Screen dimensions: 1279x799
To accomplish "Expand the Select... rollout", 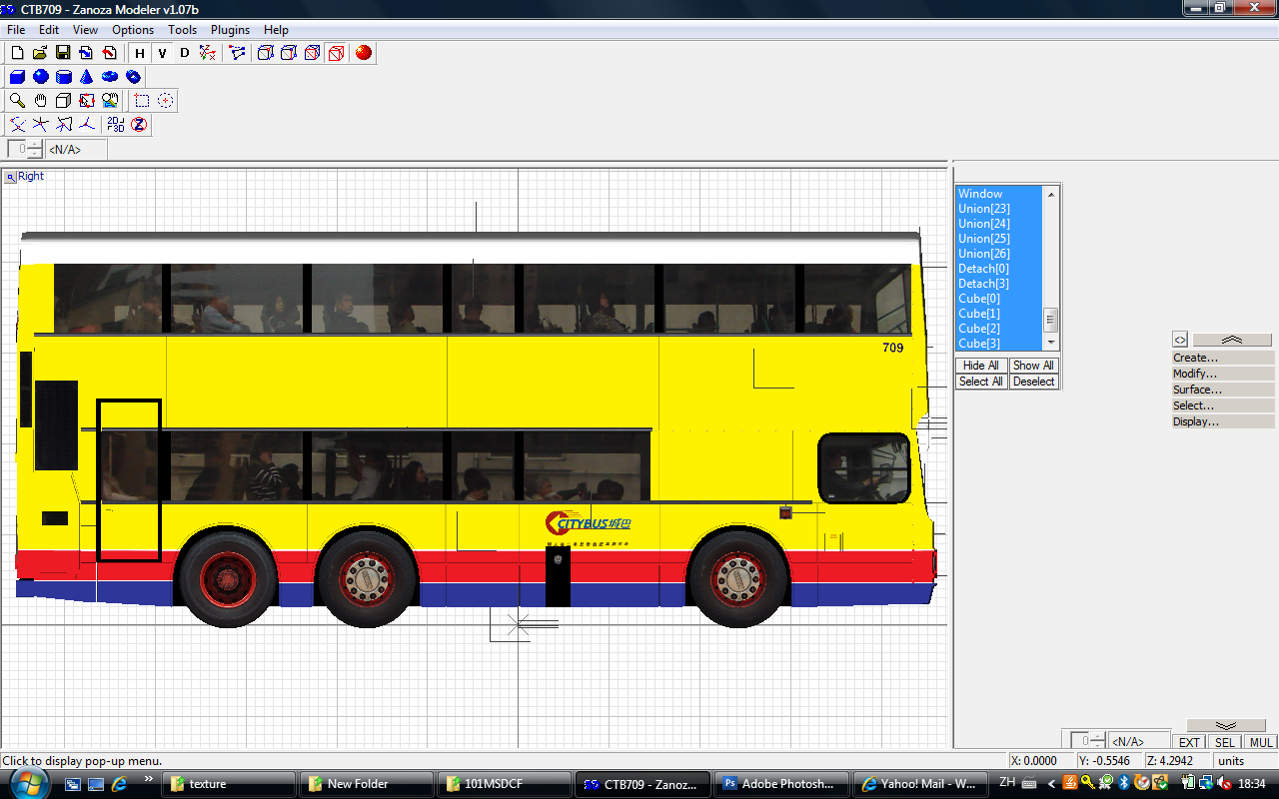I will [1223, 405].
